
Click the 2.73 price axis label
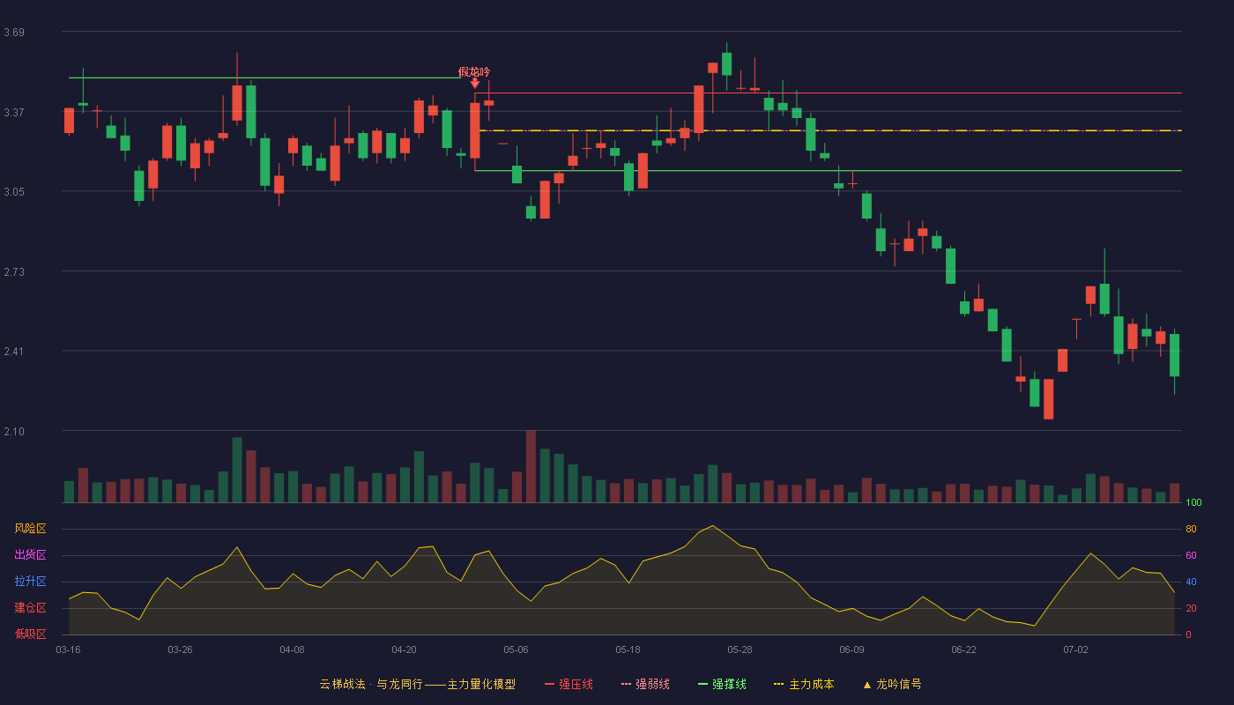(14, 271)
